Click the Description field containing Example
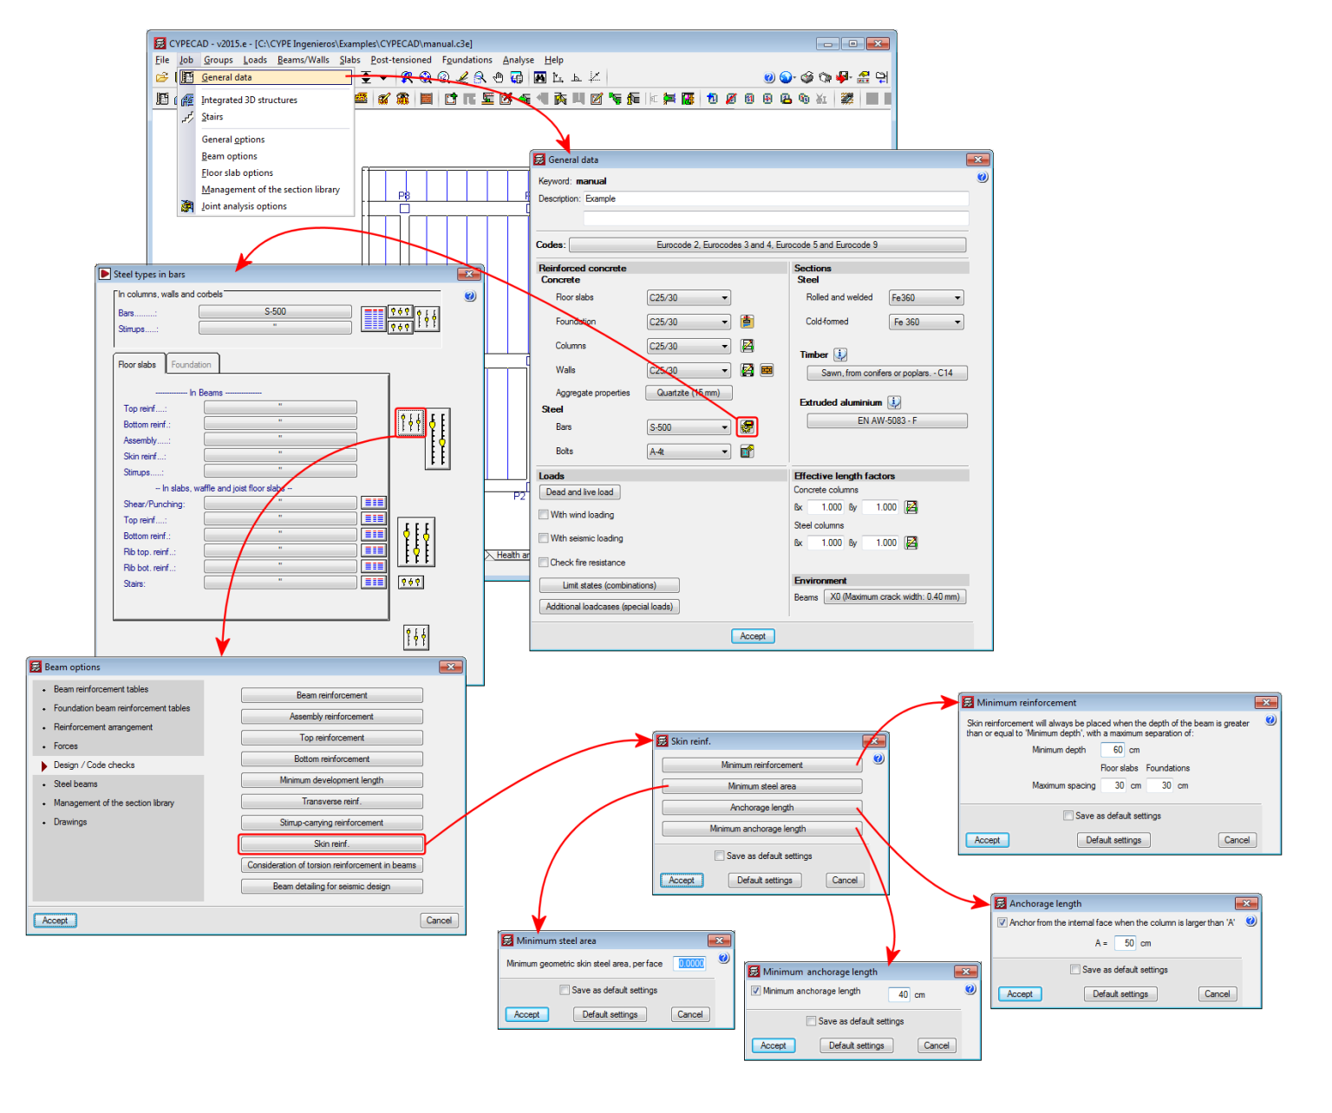This screenshot has height=1113, width=1332. click(775, 199)
